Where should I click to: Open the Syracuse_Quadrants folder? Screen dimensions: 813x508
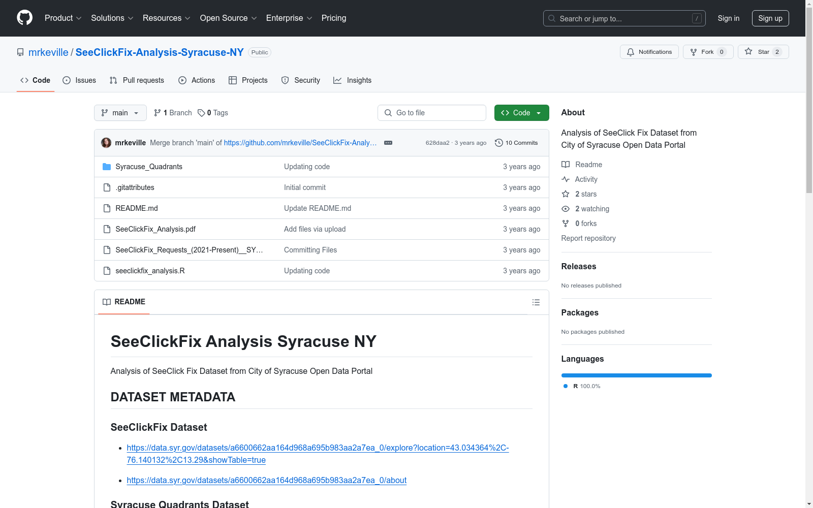[149, 167]
